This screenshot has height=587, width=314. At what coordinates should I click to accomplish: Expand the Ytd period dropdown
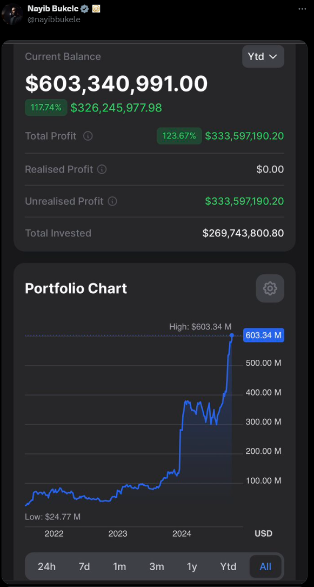(x=263, y=56)
